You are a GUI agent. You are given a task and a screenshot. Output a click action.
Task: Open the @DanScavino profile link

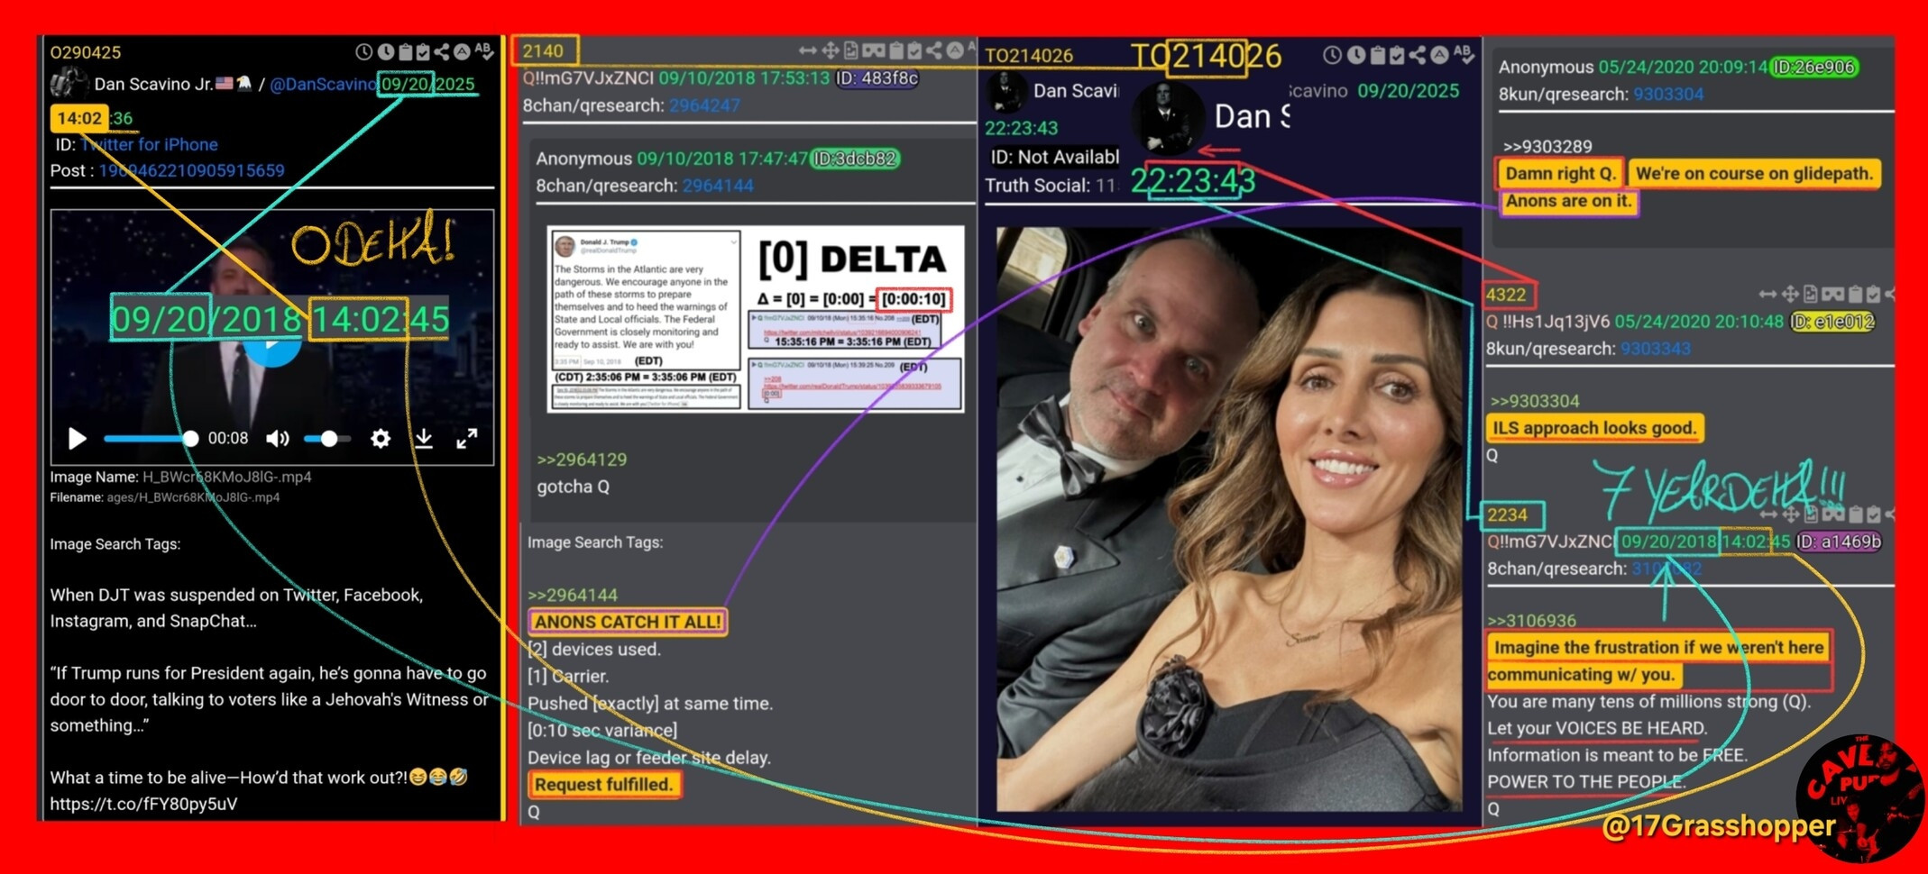click(x=322, y=84)
